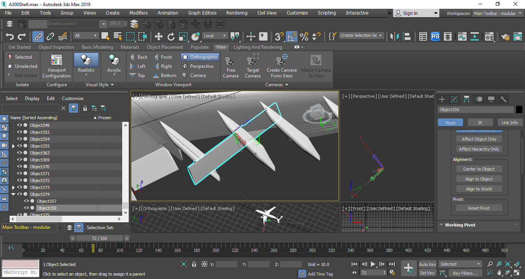This screenshot has width=525, height=279.
Task: Hide Object359 using its eye toggle
Action: 26,208
